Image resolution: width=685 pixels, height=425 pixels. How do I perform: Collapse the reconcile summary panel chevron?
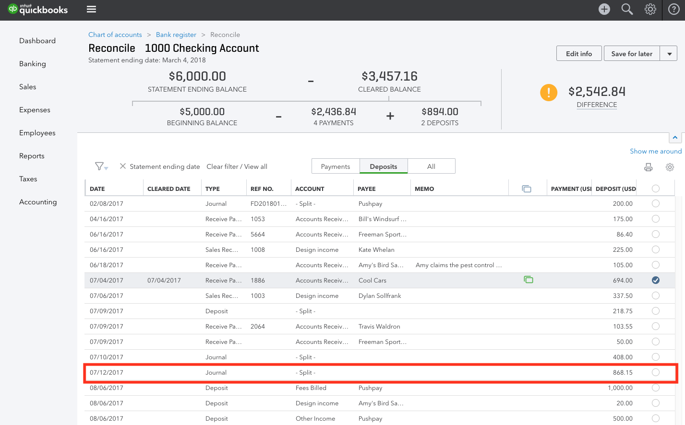(675, 138)
